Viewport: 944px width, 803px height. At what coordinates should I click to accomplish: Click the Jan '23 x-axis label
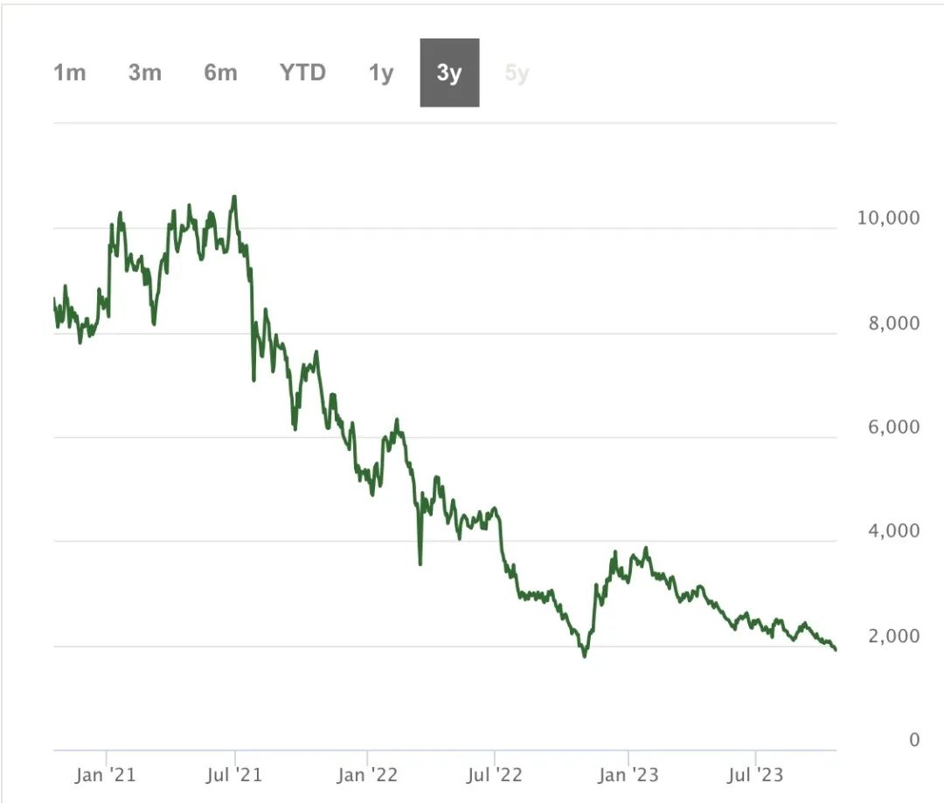coord(628,774)
